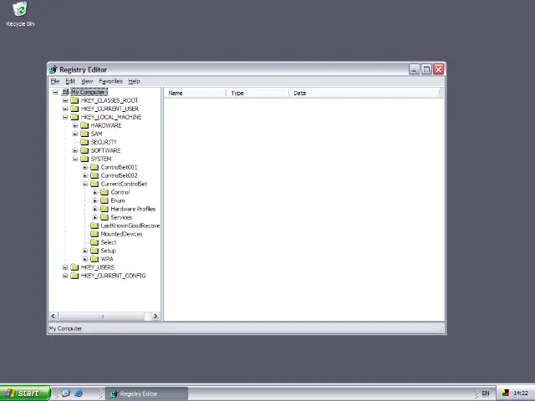Expand the HKEY_USERS node

[x=65, y=267]
